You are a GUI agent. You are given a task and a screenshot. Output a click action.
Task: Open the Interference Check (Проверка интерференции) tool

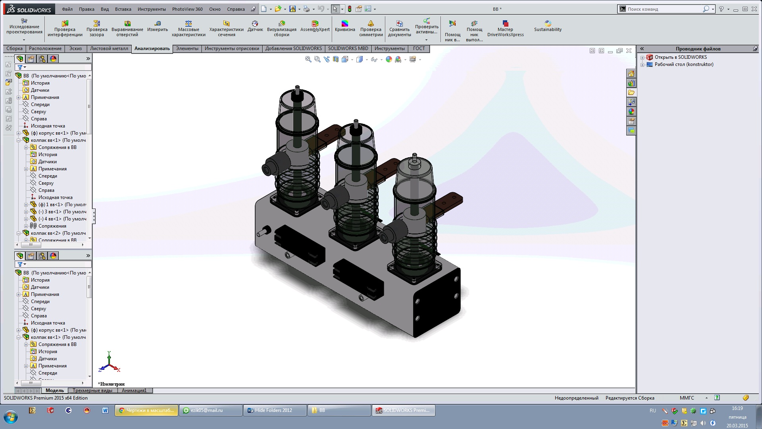click(65, 29)
